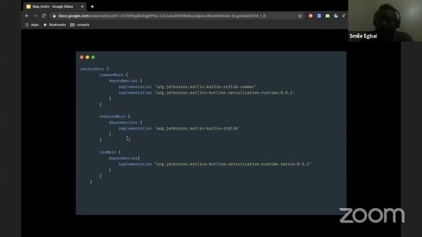Reload the page with the refresh icon
The image size is (422, 237).
(44, 16)
